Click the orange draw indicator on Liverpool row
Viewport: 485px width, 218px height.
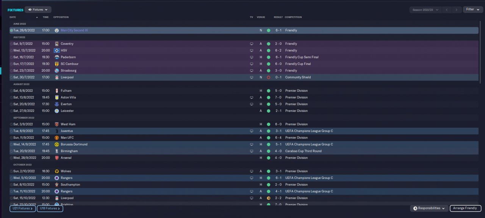[x=268, y=198]
